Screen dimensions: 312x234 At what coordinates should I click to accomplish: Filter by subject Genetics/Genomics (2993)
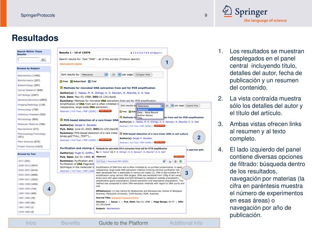(32, 100)
